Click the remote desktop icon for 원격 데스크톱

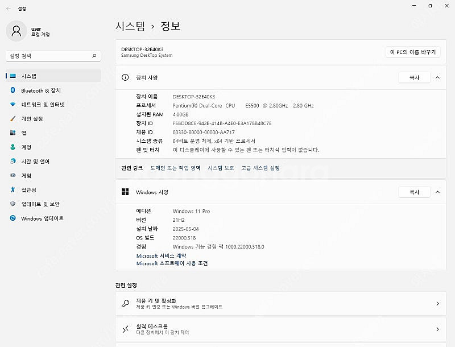point(125,329)
